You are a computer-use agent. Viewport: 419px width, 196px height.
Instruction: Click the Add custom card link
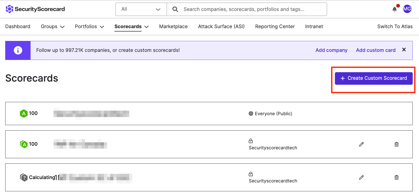point(376,50)
